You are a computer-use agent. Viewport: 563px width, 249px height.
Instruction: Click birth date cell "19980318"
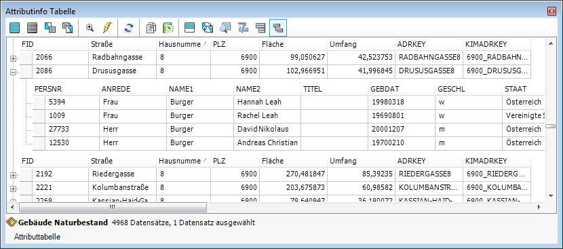(x=402, y=102)
